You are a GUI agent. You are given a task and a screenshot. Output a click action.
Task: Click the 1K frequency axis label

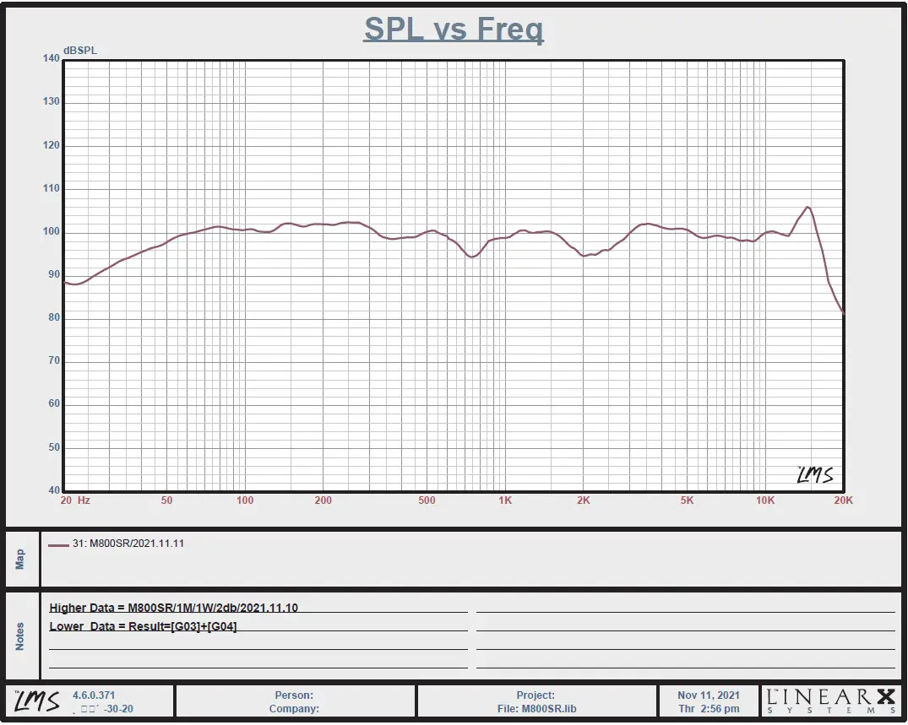tap(505, 500)
